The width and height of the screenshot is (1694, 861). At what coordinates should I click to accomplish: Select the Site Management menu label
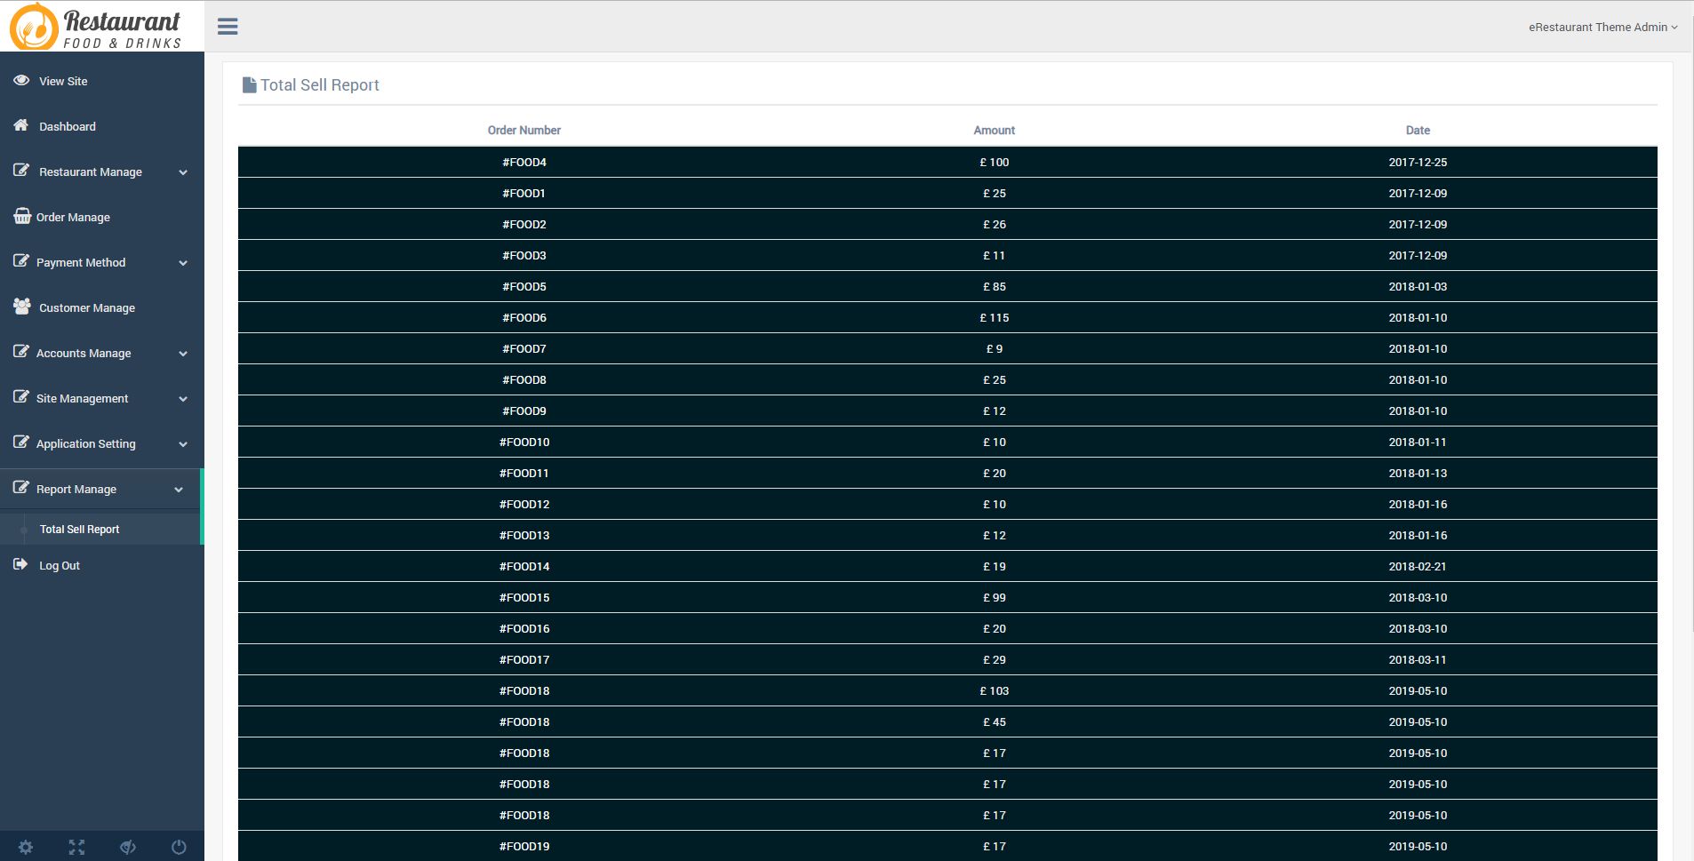(83, 398)
